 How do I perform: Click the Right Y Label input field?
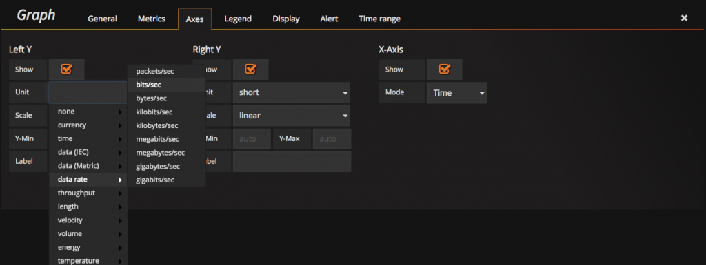(x=292, y=161)
